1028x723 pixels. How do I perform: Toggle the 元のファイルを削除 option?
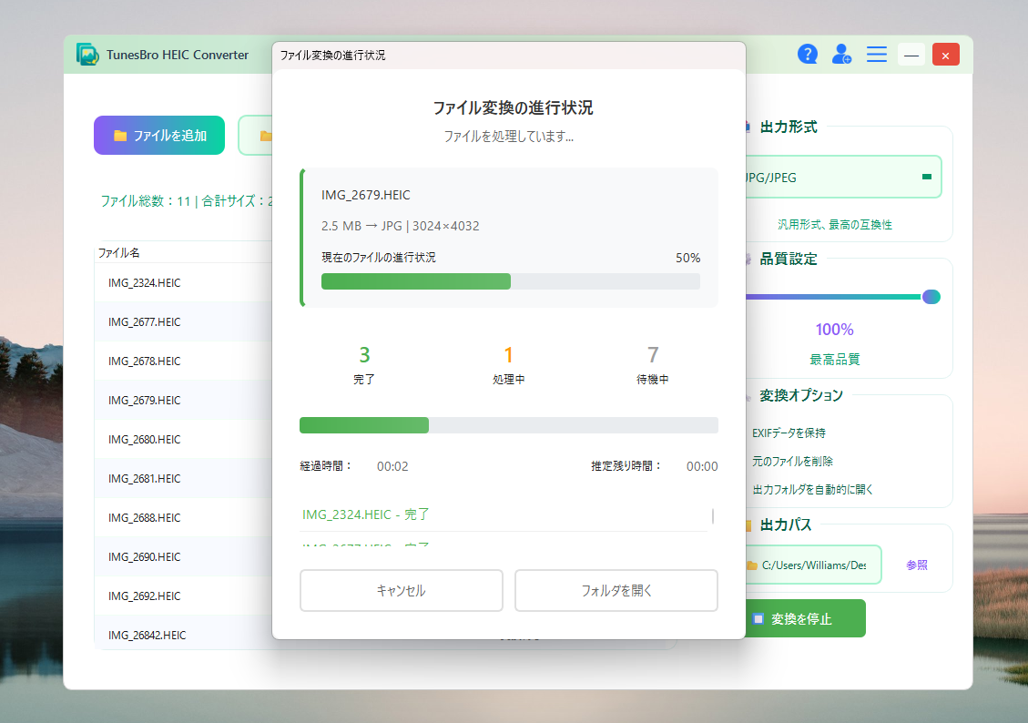792,462
